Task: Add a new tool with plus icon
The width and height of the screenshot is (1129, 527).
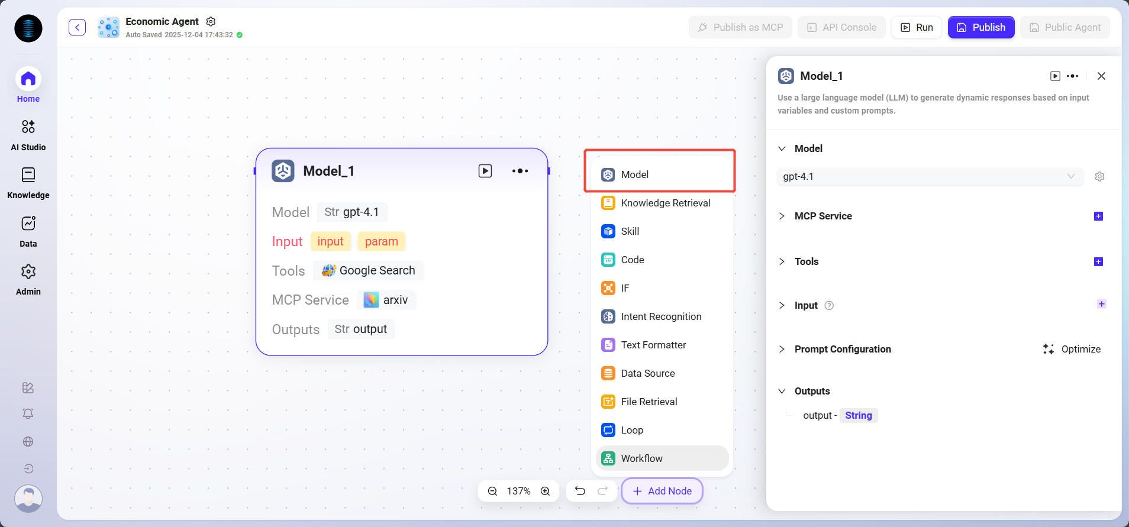Action: pyautogui.click(x=1098, y=261)
